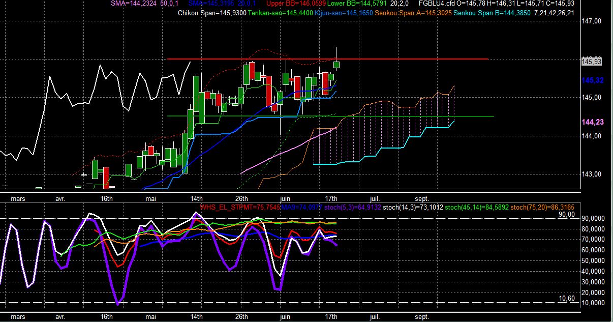Click 'sept.' on the price chart date axis

[422, 198]
